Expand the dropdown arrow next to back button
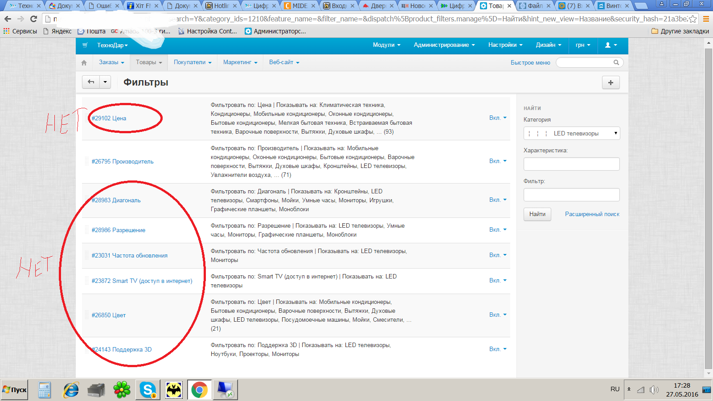This screenshot has width=713, height=401. (105, 82)
